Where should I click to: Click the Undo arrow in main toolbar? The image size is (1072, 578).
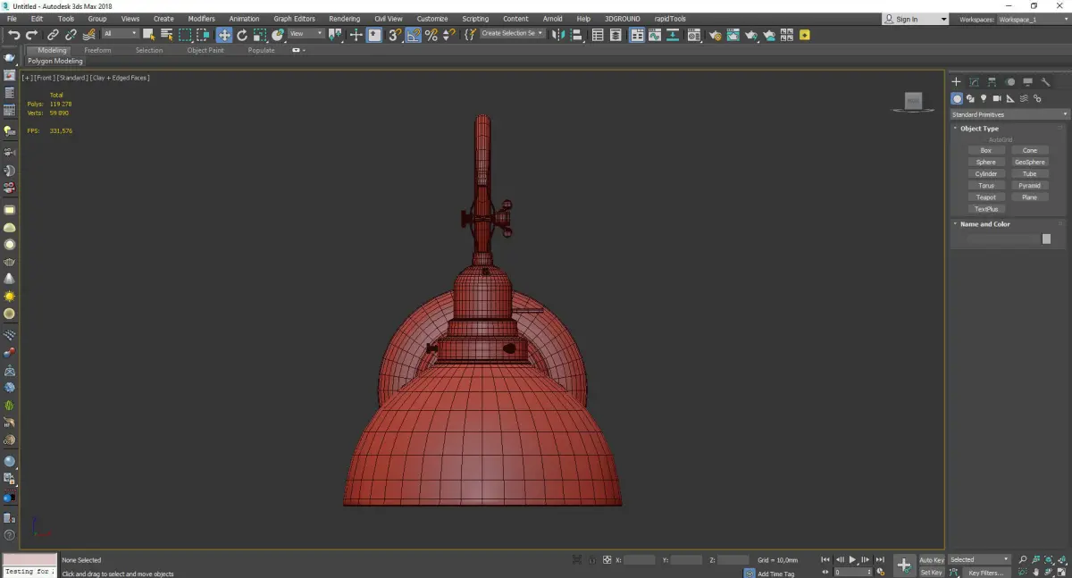point(13,35)
